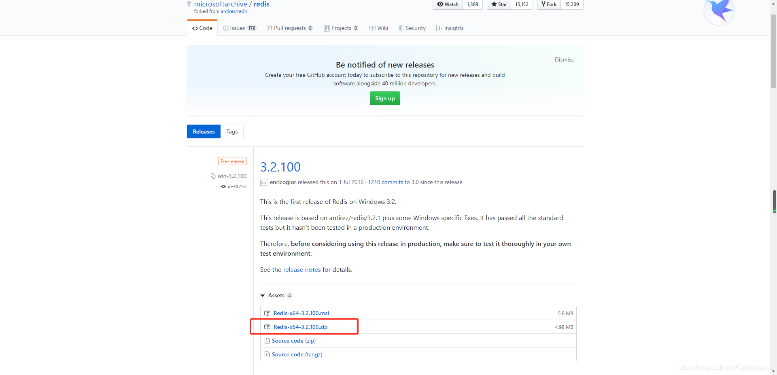Open the Code tab

(202, 28)
